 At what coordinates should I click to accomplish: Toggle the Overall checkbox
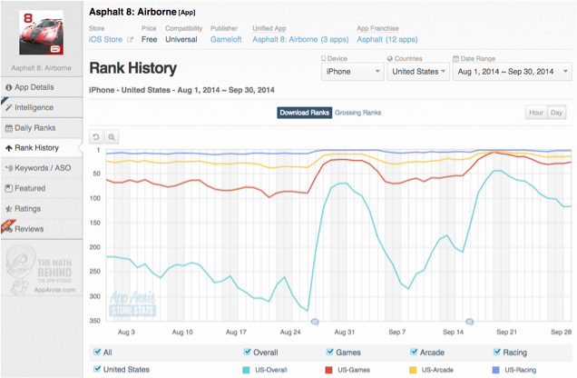[x=247, y=352]
